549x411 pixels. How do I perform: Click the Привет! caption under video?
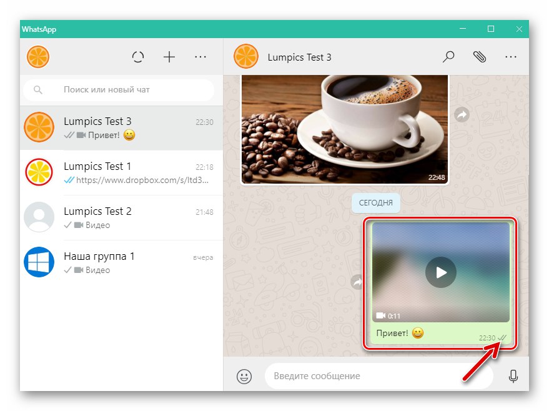400,333
